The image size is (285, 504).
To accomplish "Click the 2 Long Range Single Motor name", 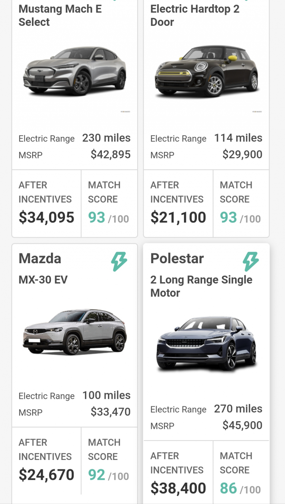I will click(201, 286).
